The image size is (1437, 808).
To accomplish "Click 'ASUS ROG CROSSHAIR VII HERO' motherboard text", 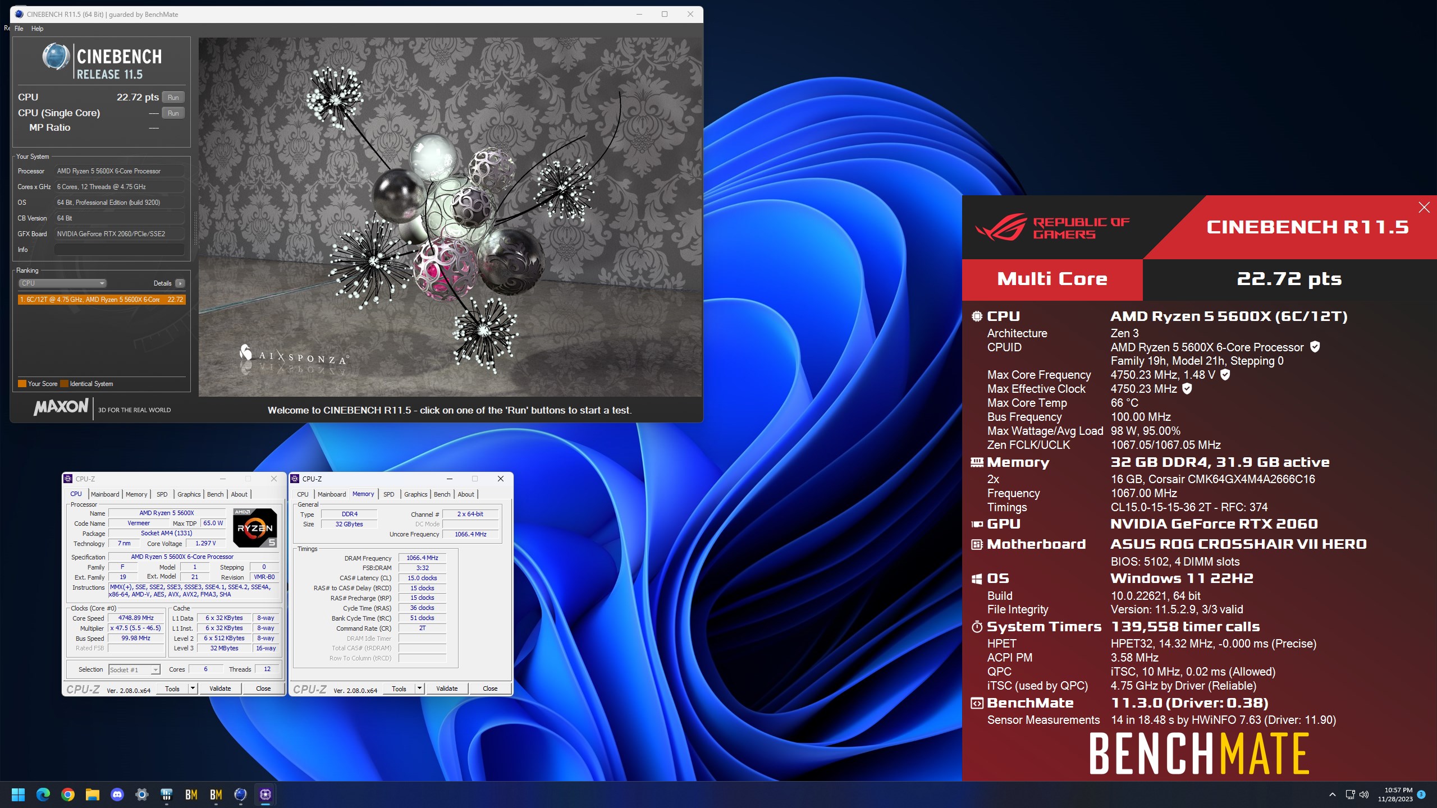I will click(x=1238, y=544).
